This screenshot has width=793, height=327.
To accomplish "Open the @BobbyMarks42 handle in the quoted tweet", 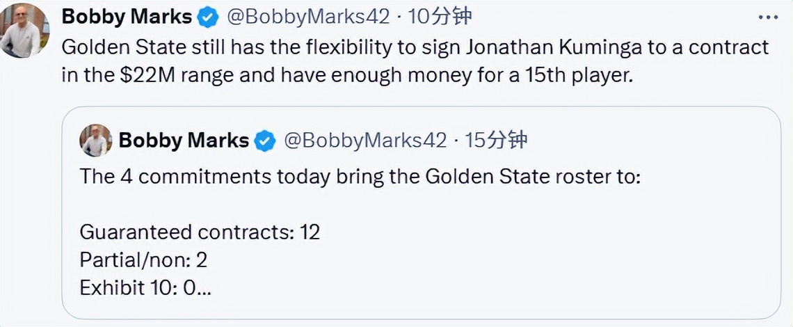I will point(365,141).
